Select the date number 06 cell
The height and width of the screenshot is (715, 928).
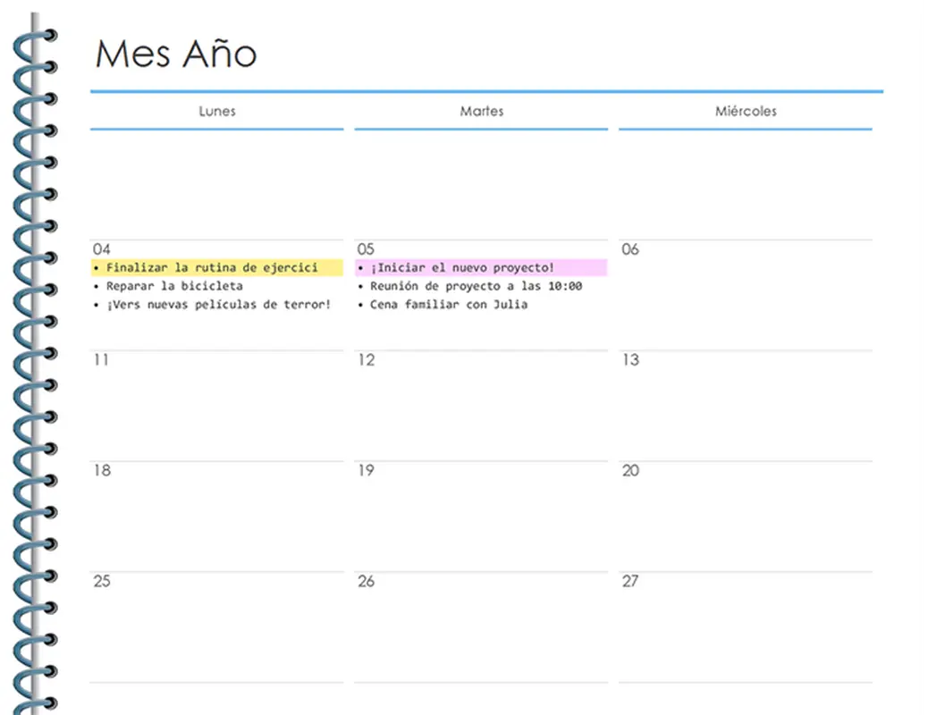[x=630, y=249]
